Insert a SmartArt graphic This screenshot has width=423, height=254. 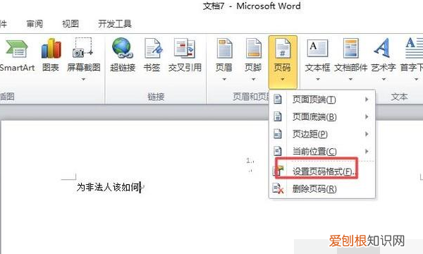coord(17,55)
